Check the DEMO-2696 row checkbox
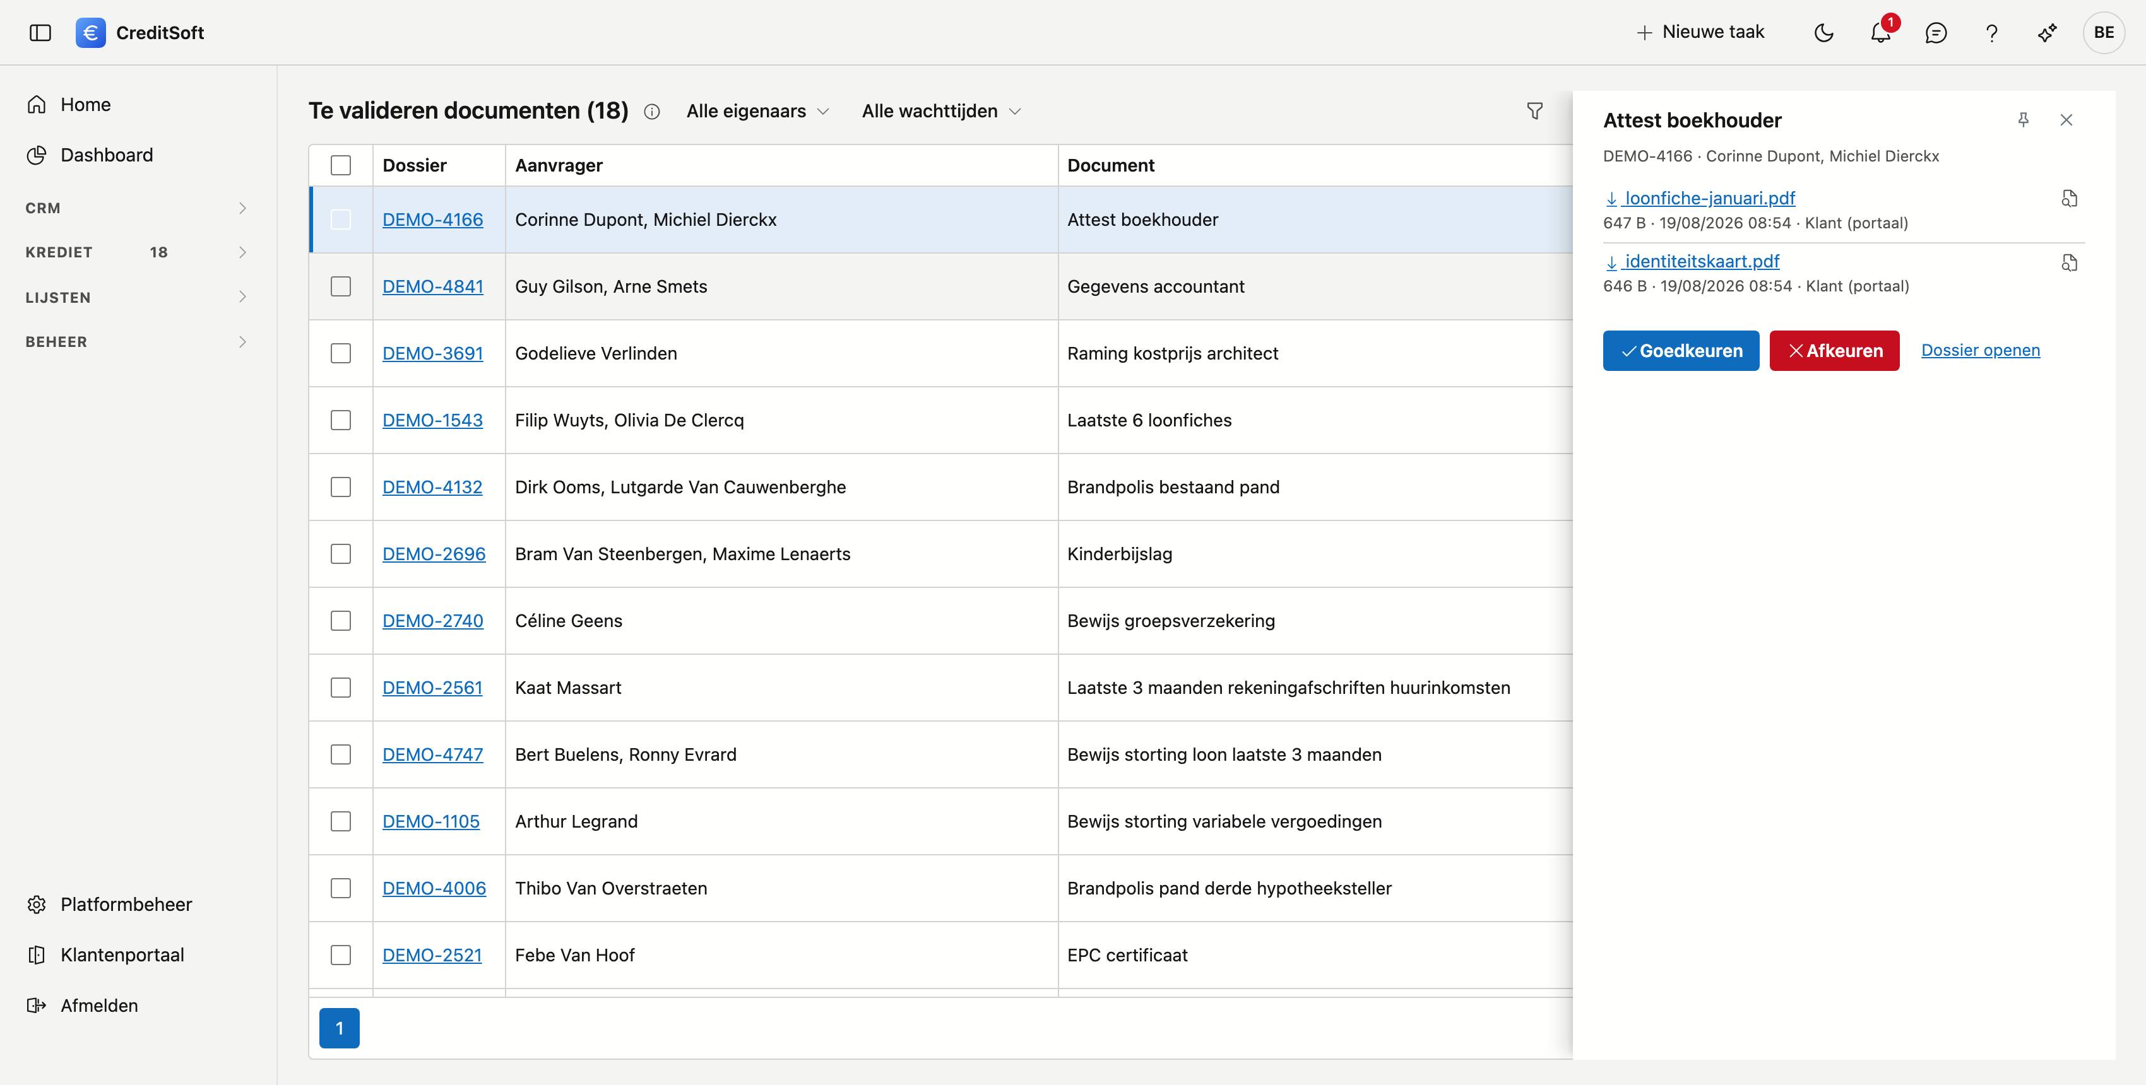This screenshot has height=1085, width=2146. [x=341, y=554]
